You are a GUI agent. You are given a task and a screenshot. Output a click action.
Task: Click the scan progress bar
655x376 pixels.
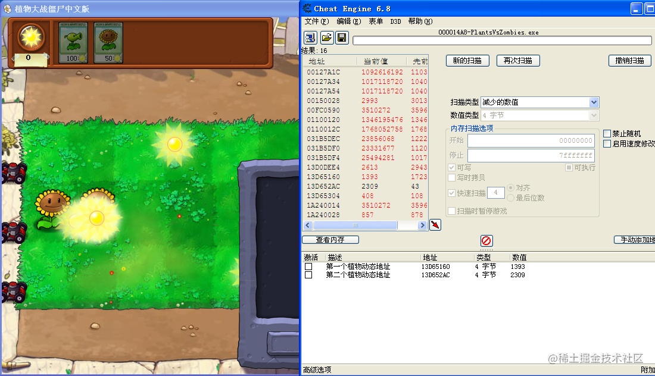click(502, 40)
